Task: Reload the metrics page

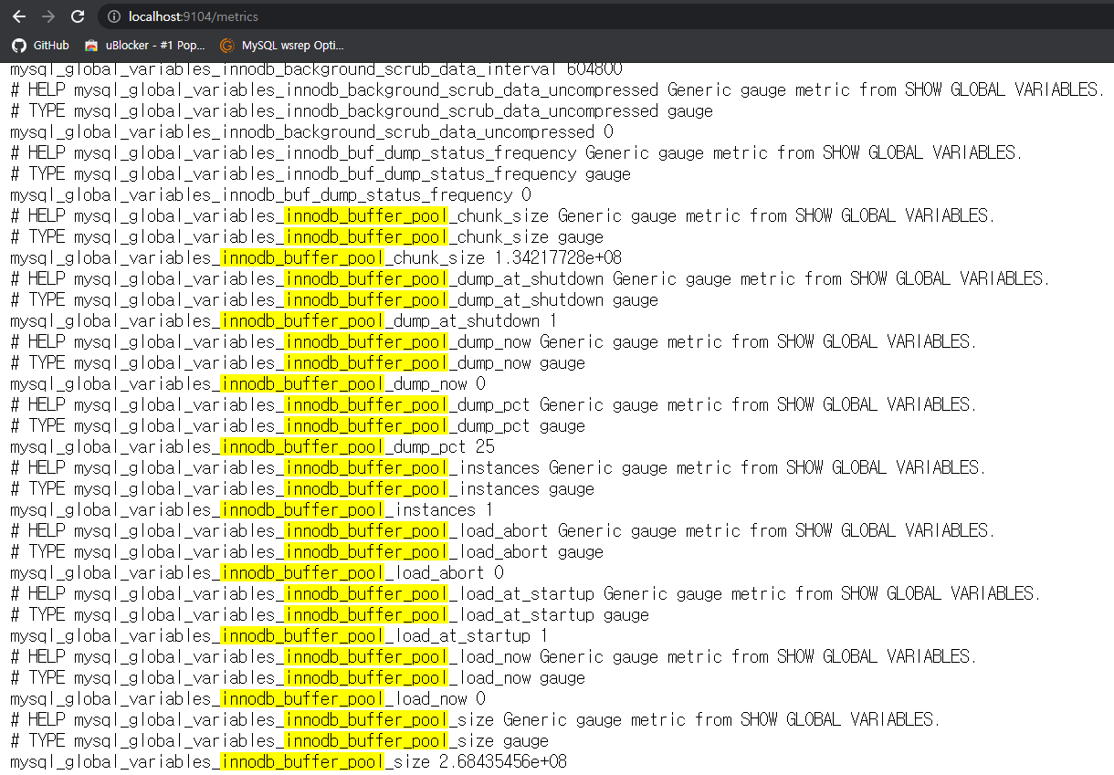Action: tap(78, 16)
